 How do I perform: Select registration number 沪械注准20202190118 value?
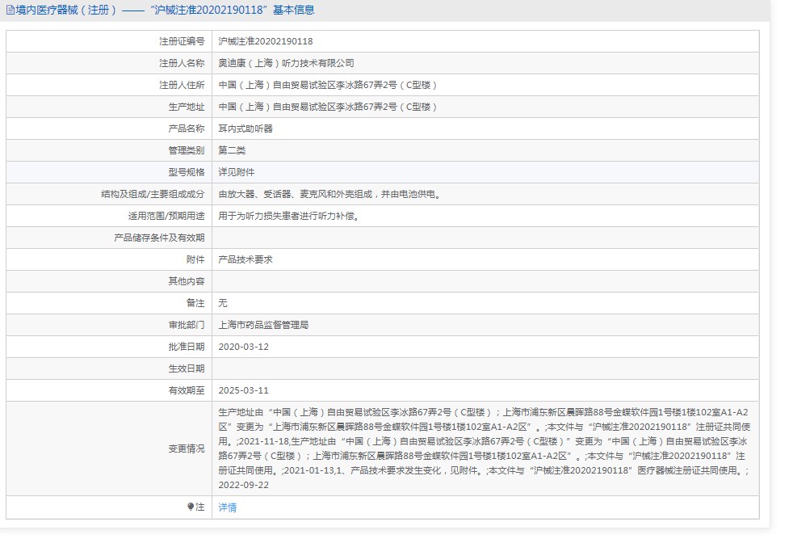click(266, 41)
